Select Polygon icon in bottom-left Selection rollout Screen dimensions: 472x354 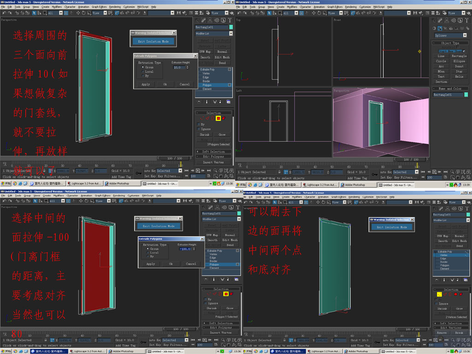[226, 294]
